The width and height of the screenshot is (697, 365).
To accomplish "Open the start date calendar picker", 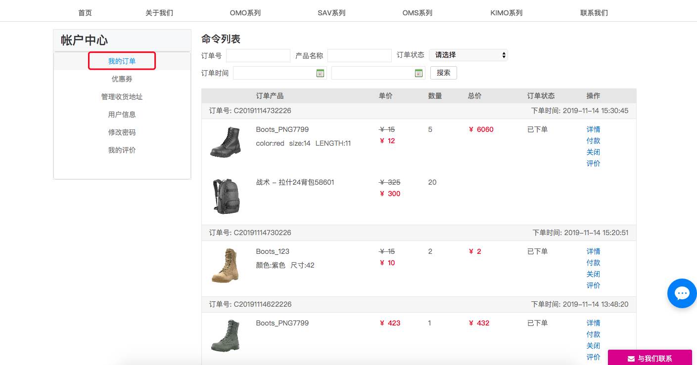I will coord(320,73).
